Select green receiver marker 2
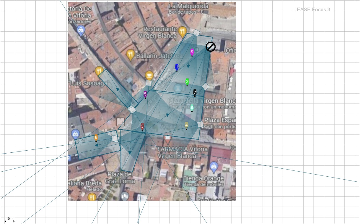This screenshot has height=224, width=360. tap(187, 82)
